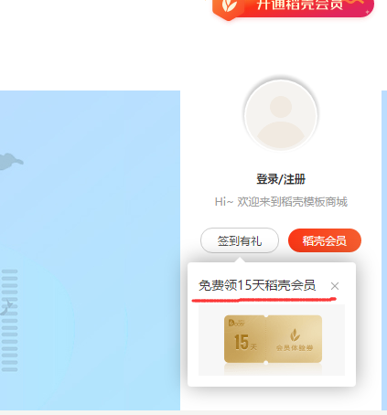Open the 开通稻壳会员 membership banner
Image resolution: width=387 pixels, height=415 pixels.
[294, 8]
